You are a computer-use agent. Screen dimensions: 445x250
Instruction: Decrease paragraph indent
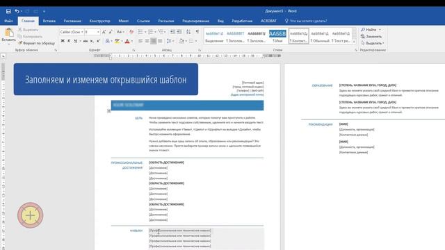point(172,32)
